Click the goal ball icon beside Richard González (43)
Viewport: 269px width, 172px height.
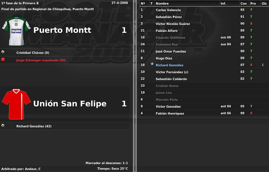(3, 125)
